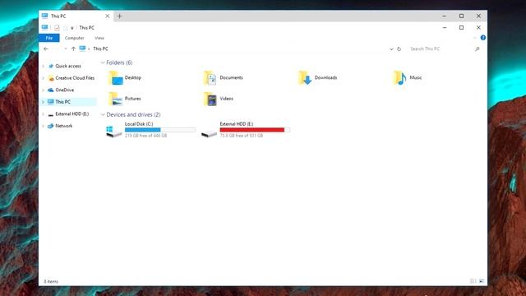Open the address bar history dropdown
Viewport: 526px width, 296px height.
391,49
